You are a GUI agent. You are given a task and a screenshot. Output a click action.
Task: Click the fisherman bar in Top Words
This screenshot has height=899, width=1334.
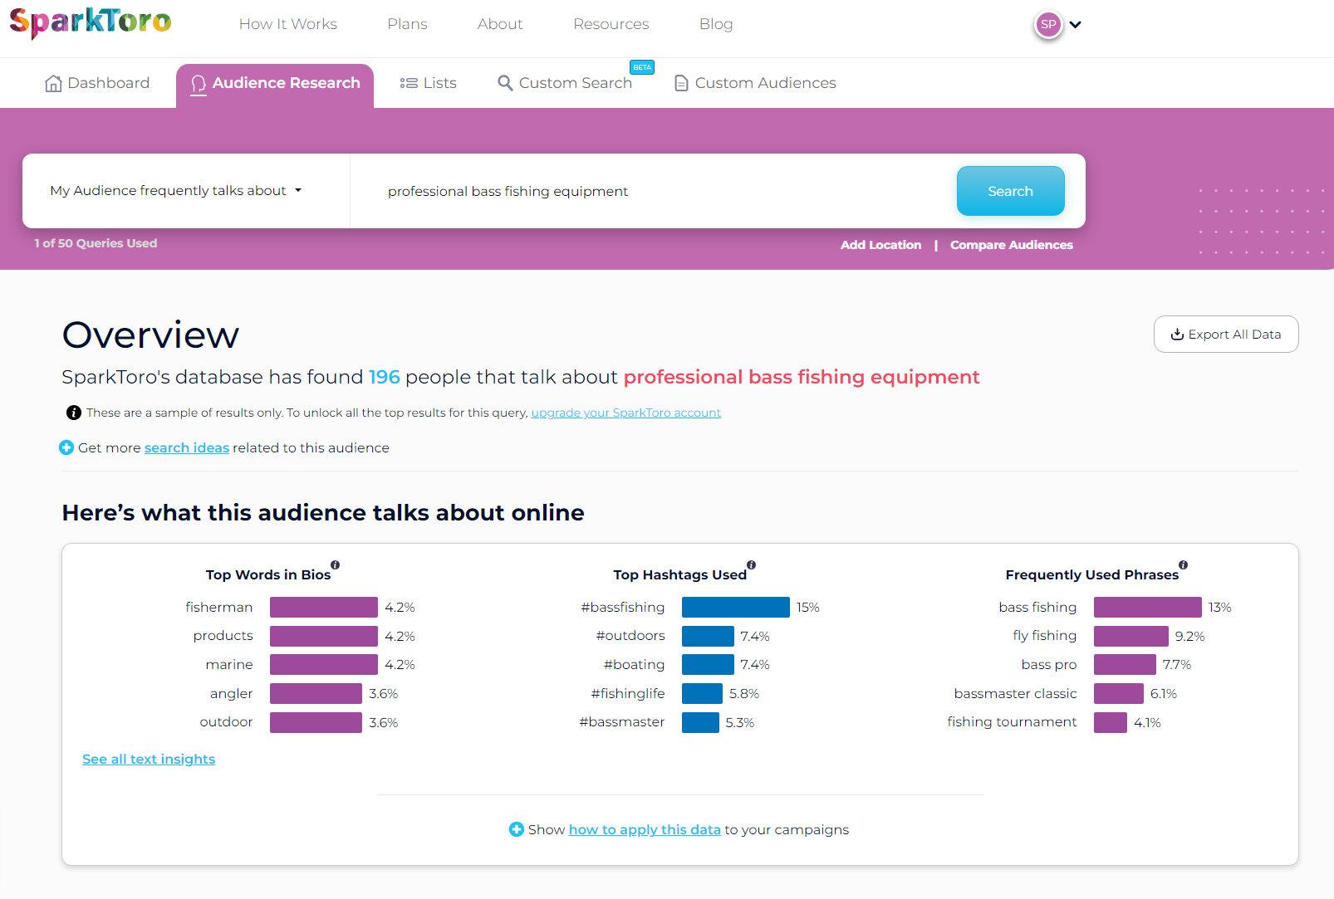324,607
